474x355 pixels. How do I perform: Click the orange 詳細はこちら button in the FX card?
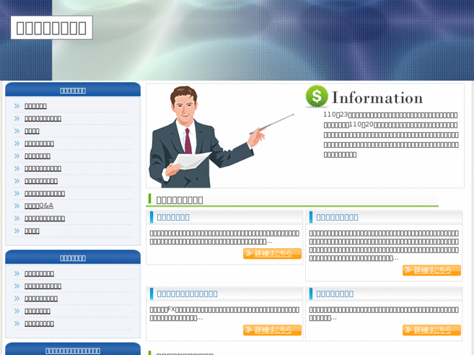click(x=273, y=330)
